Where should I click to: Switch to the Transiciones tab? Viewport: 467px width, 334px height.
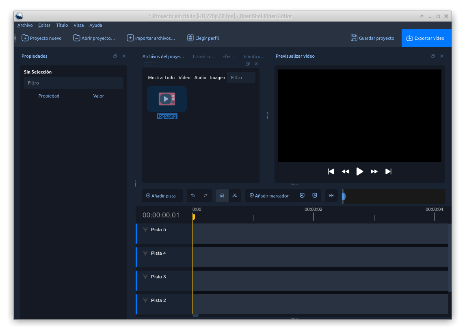point(203,56)
